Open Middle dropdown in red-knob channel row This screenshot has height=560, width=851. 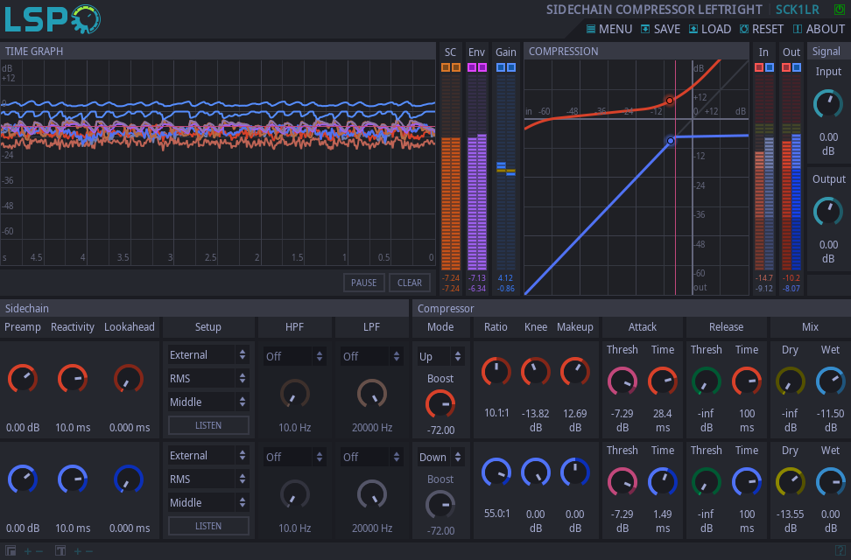click(208, 402)
